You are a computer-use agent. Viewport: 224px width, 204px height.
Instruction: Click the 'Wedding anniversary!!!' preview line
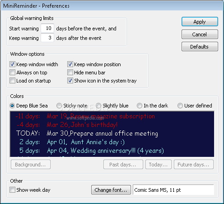[x=92, y=151]
